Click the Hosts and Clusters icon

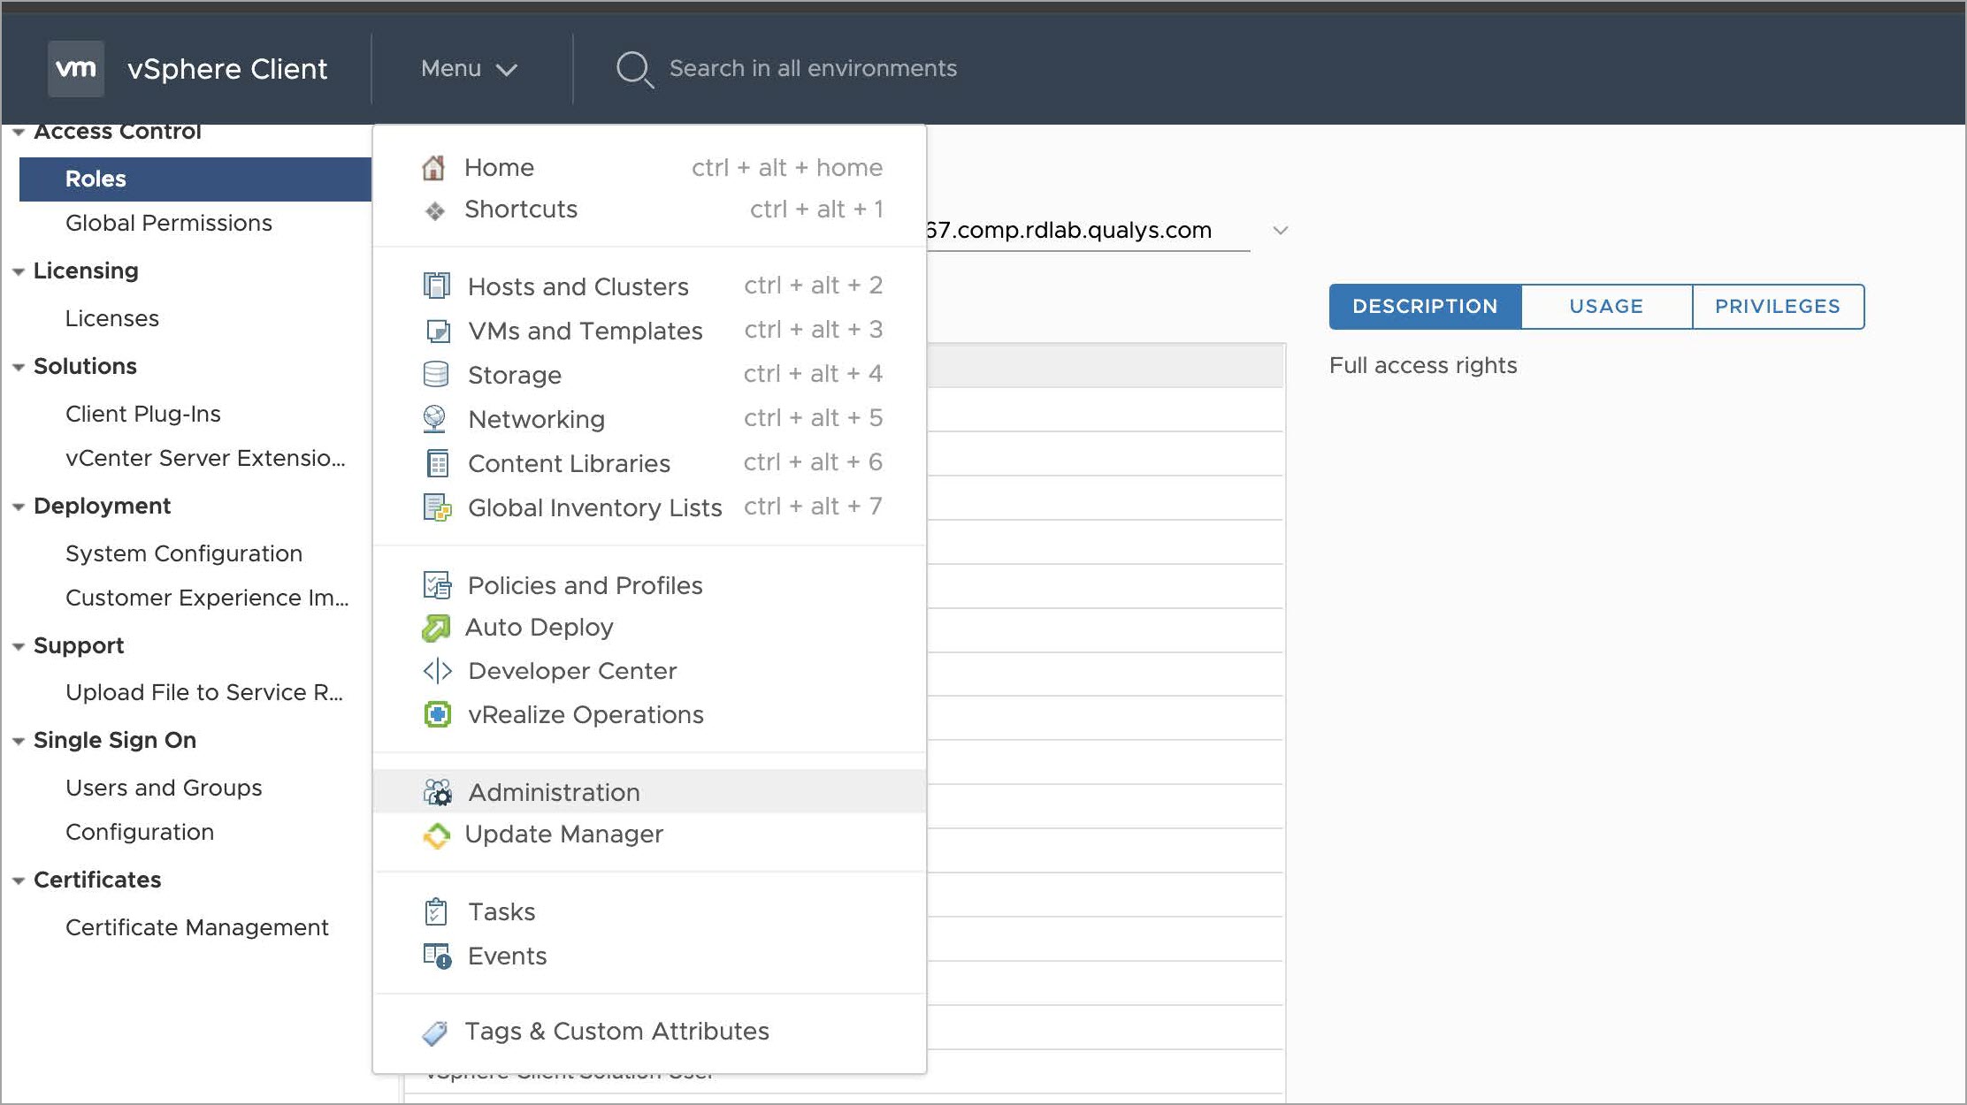436,286
